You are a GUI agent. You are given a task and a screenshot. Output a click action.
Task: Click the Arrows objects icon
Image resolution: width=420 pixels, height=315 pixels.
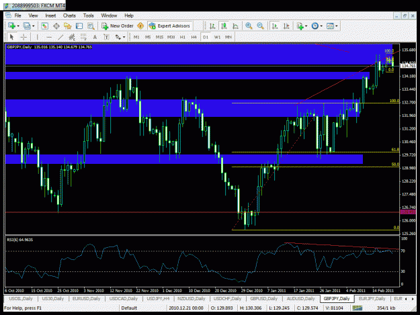point(118,37)
